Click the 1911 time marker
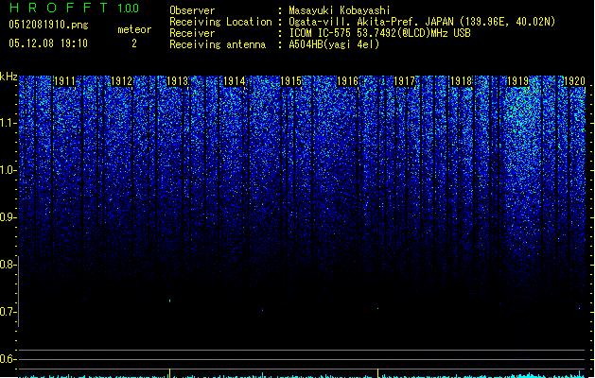This screenshot has width=595, height=378. [x=64, y=81]
